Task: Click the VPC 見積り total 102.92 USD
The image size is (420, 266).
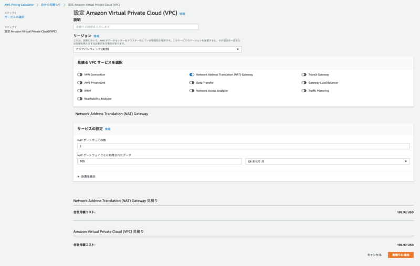Action: click(405, 245)
